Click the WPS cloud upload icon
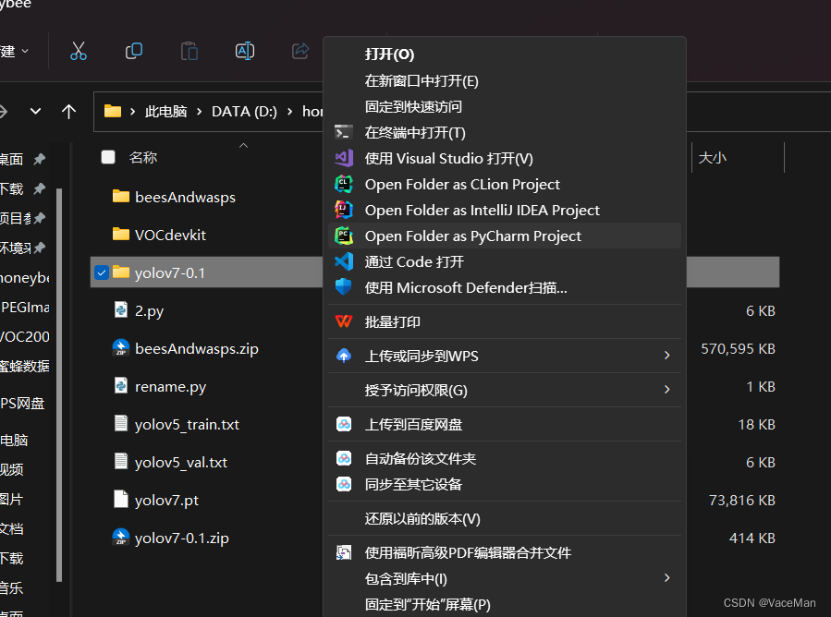This screenshot has height=617, width=831. tap(344, 356)
